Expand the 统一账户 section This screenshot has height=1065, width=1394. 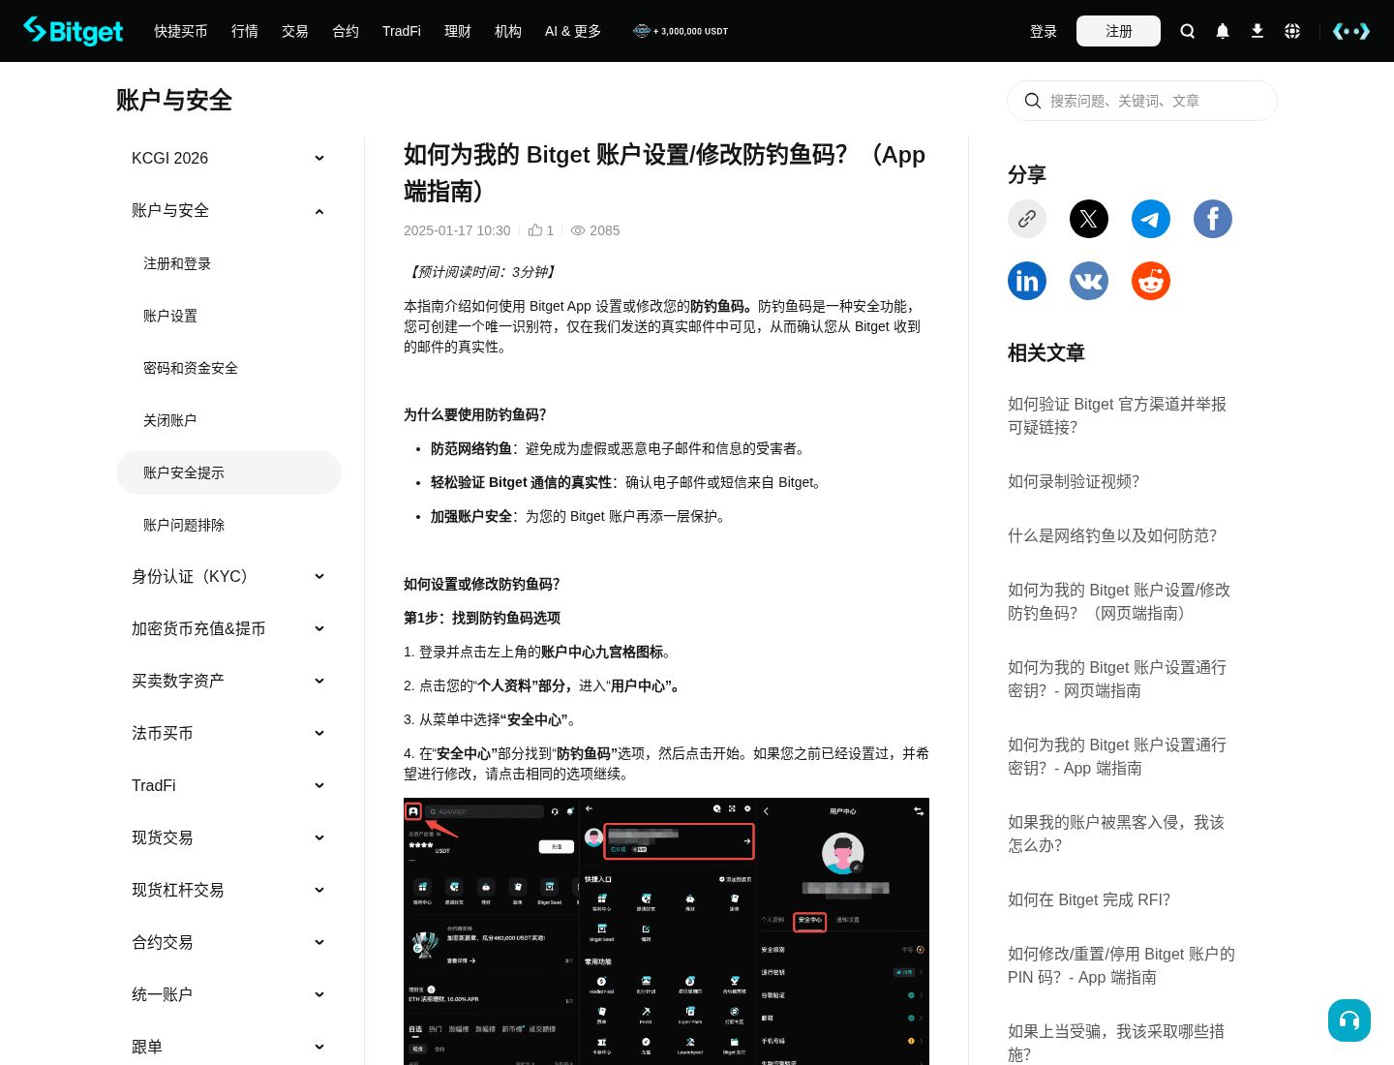point(228,994)
